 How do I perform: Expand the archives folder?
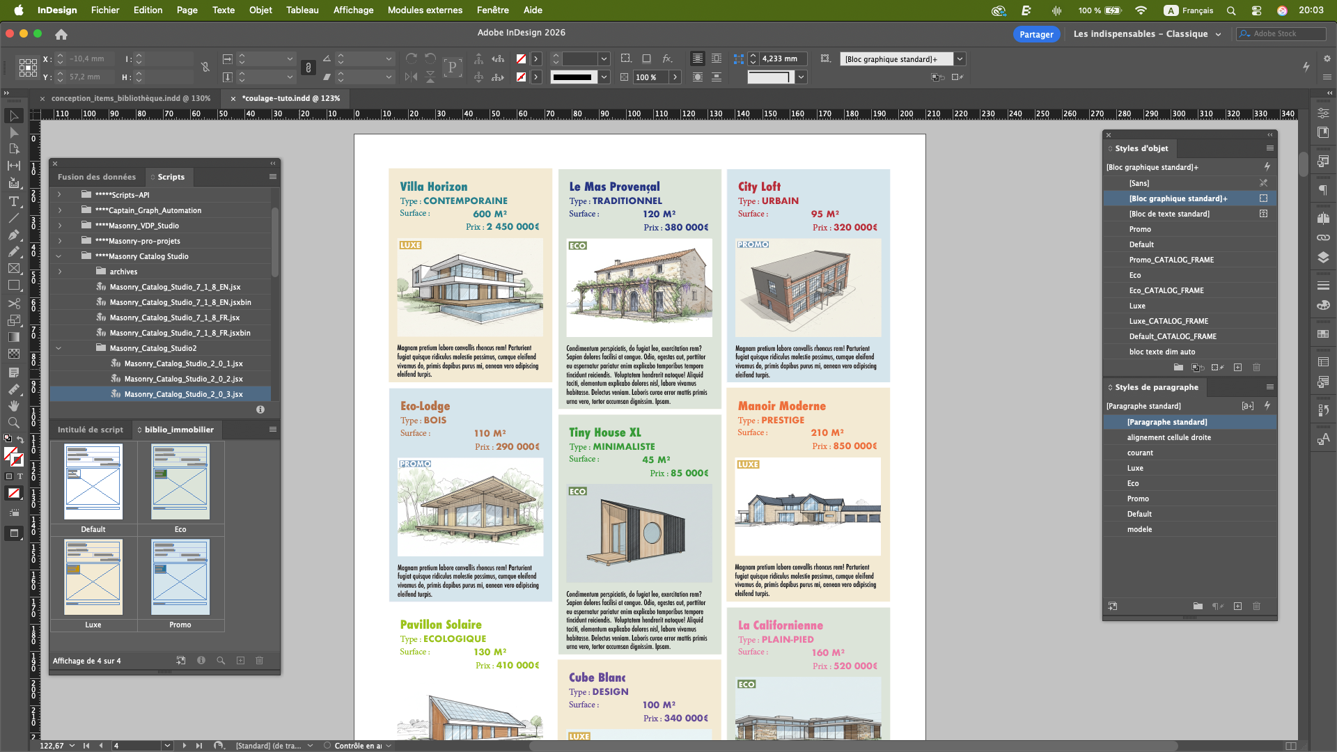coord(60,272)
